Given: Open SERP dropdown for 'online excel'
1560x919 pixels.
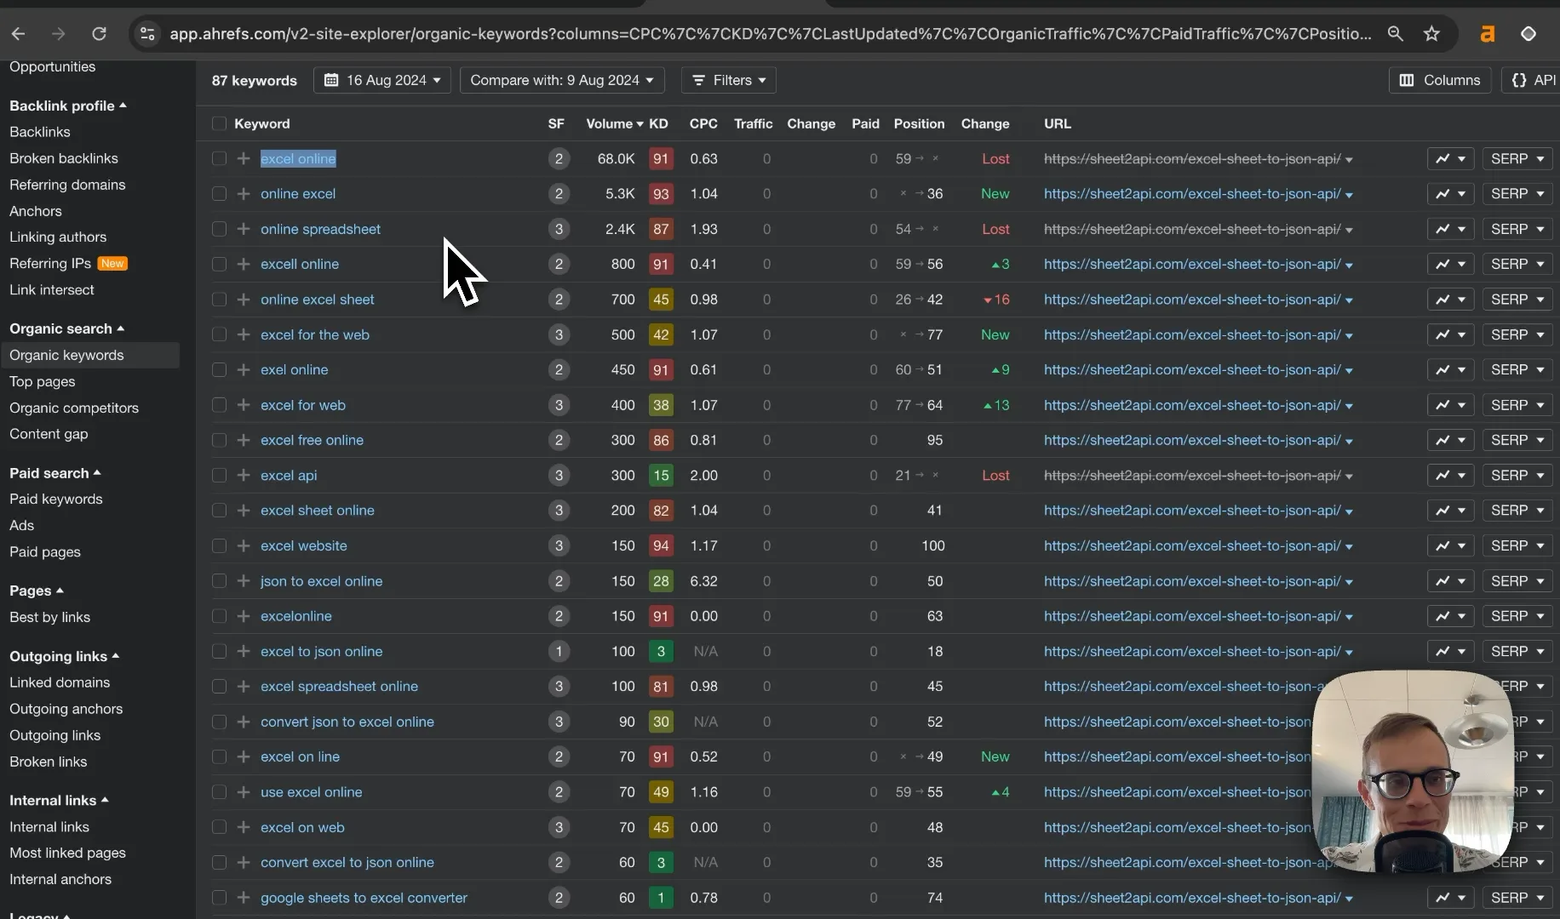Looking at the screenshot, I should click(x=1517, y=194).
